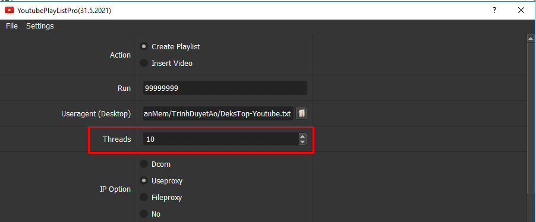Click the Useragent (Desktop) label
Screen dimensions: 536x222
[96, 114]
